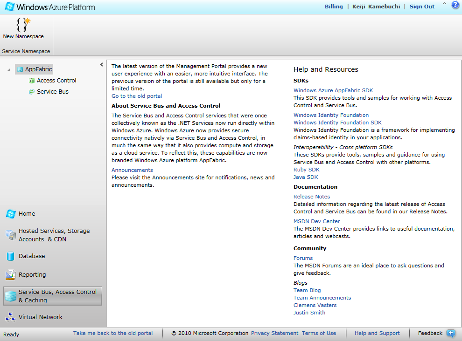Screen dimensions: 462x341
Task: Select Access Control in the tree
Action: click(56, 81)
